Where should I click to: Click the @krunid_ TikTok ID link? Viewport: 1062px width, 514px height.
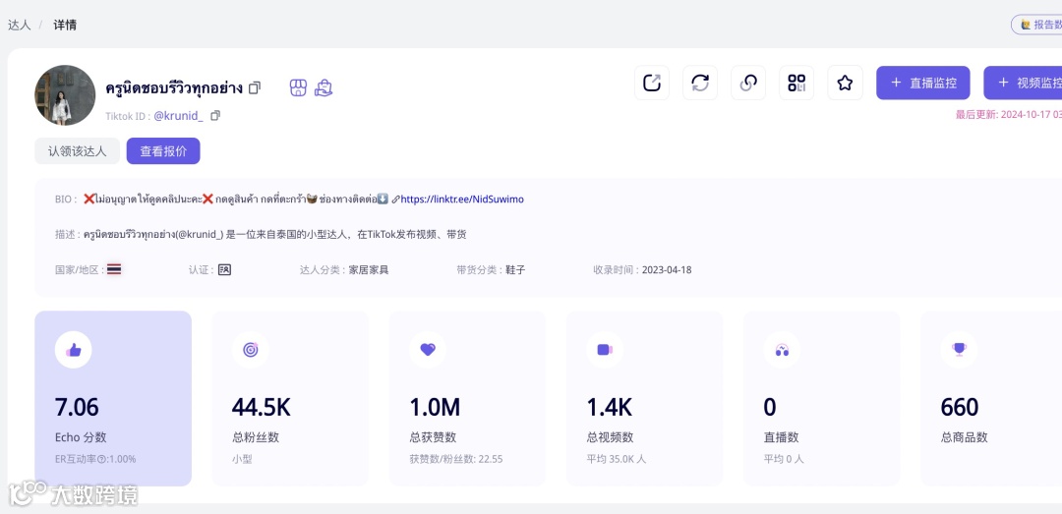178,116
